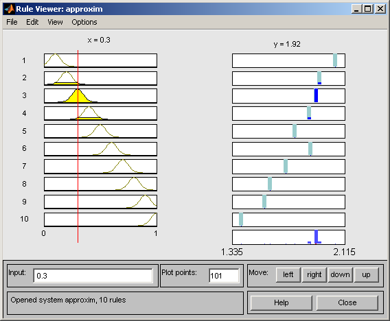Image resolution: width=390 pixels, height=321 pixels.
Task: Move plots using the left button
Action: 288,275
